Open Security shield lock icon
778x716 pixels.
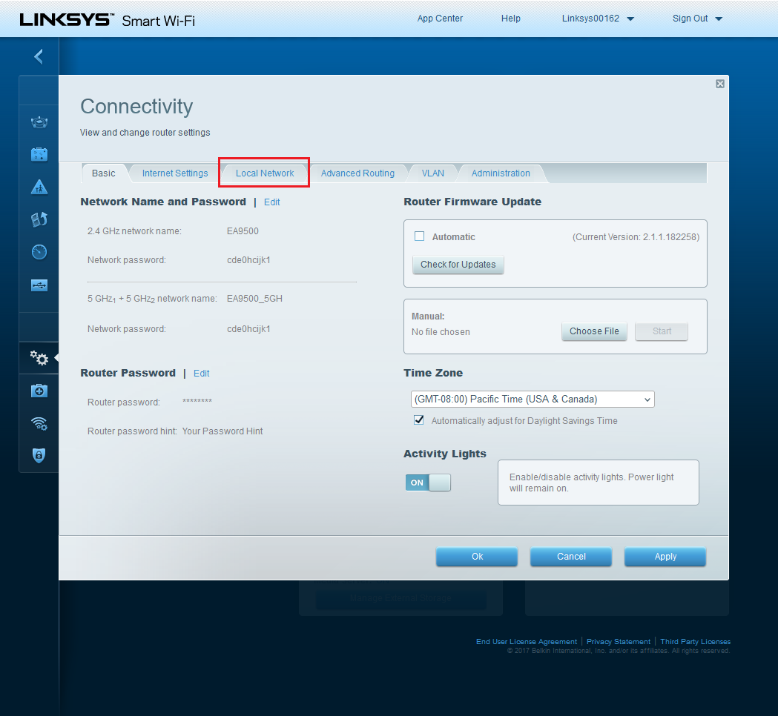[x=39, y=456]
